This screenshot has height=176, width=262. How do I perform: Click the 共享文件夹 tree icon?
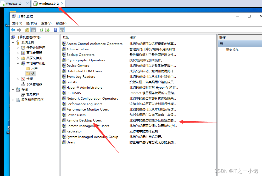click(x=23, y=58)
